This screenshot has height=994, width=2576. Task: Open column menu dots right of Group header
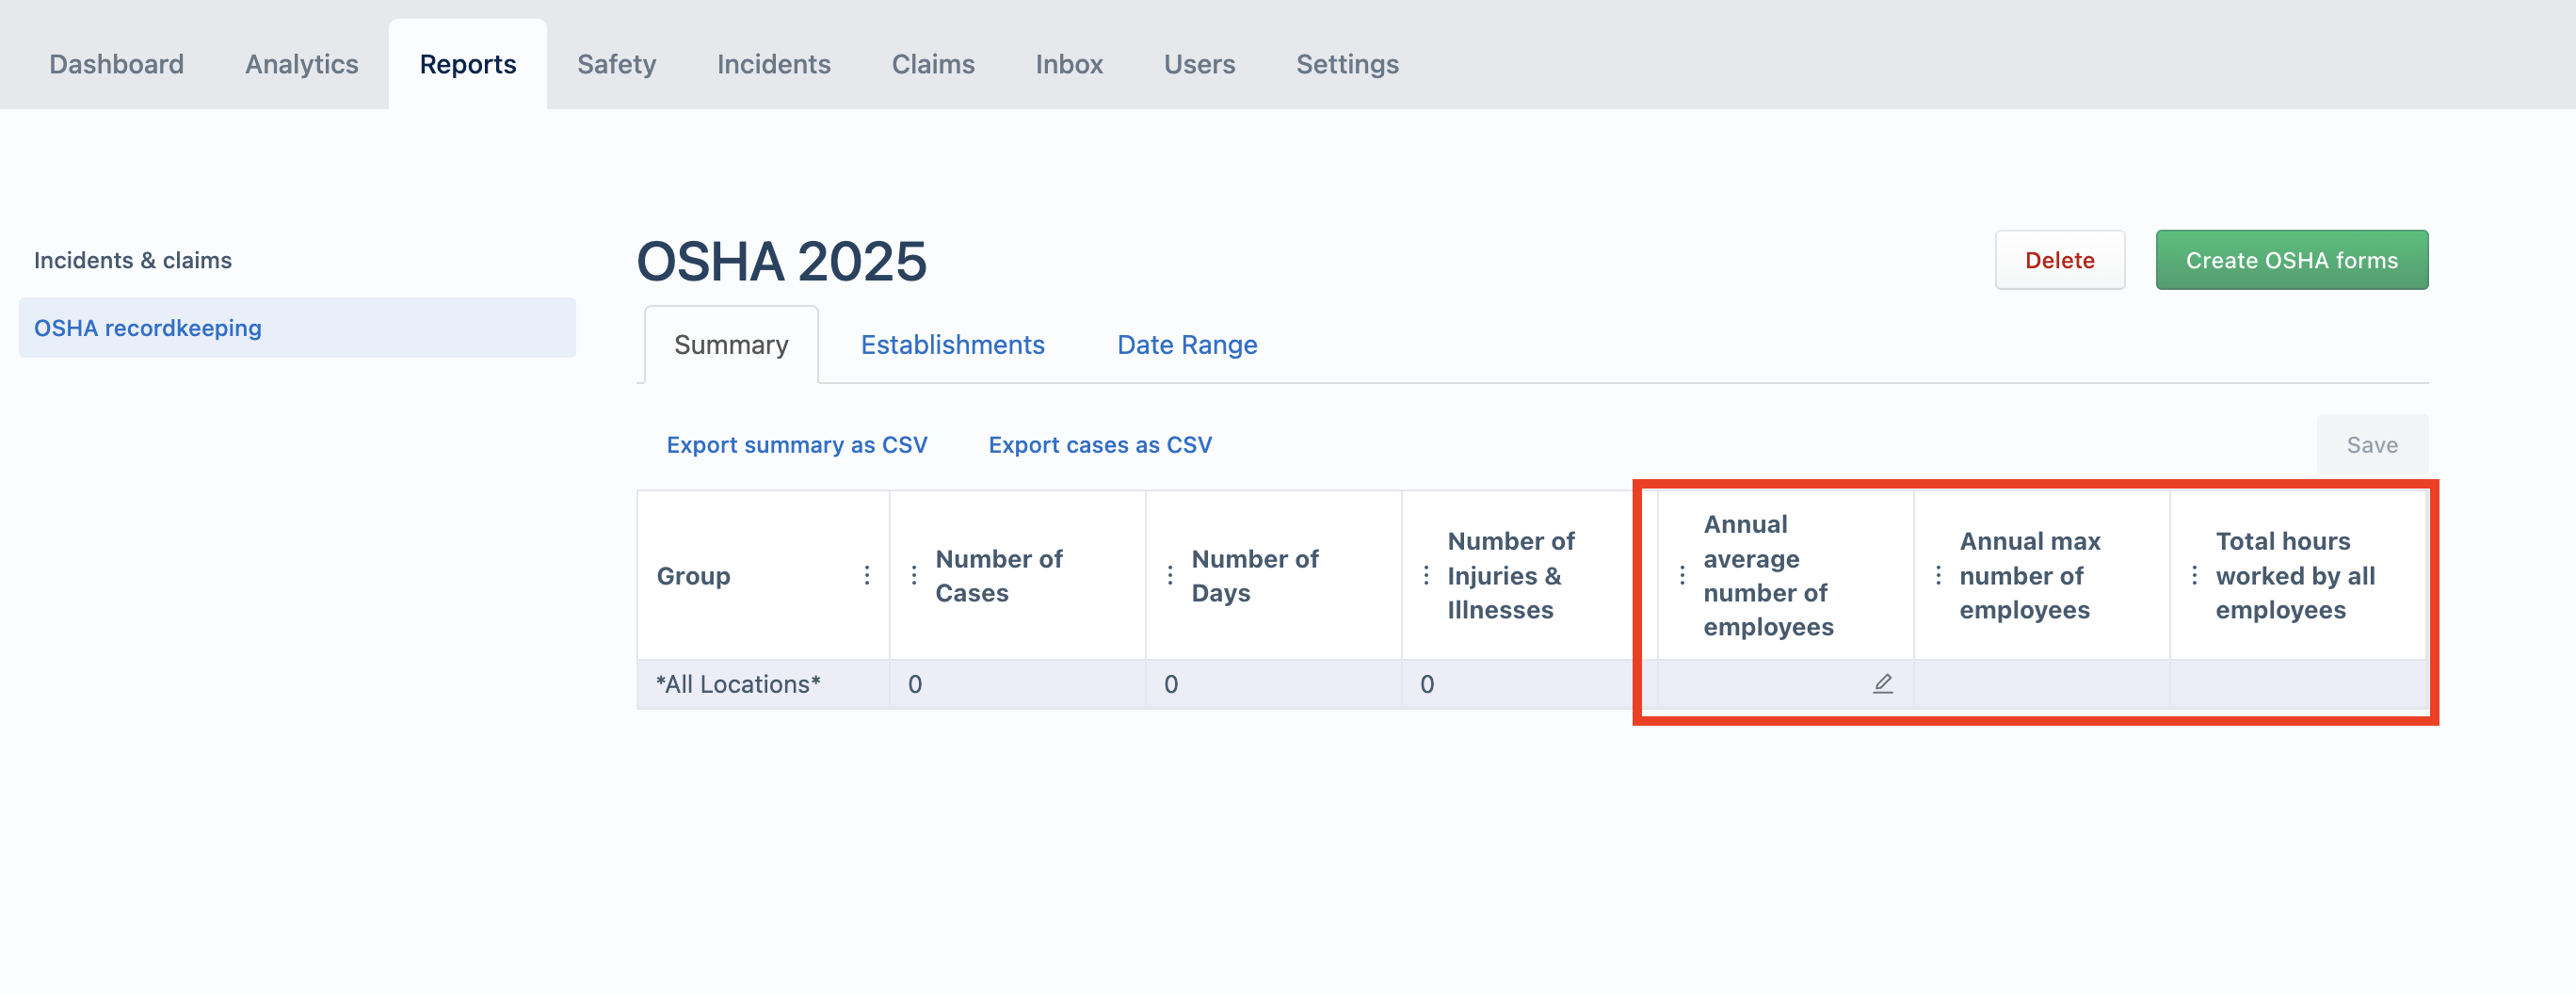point(867,575)
